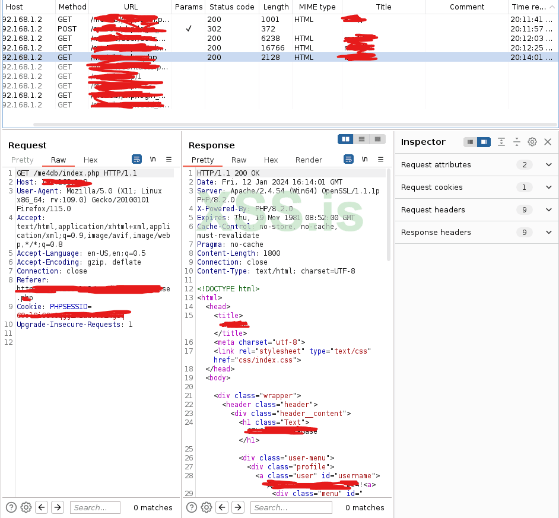Toggle word wrap in Response panel
The width and height of the screenshot is (559, 518).
(x=349, y=160)
